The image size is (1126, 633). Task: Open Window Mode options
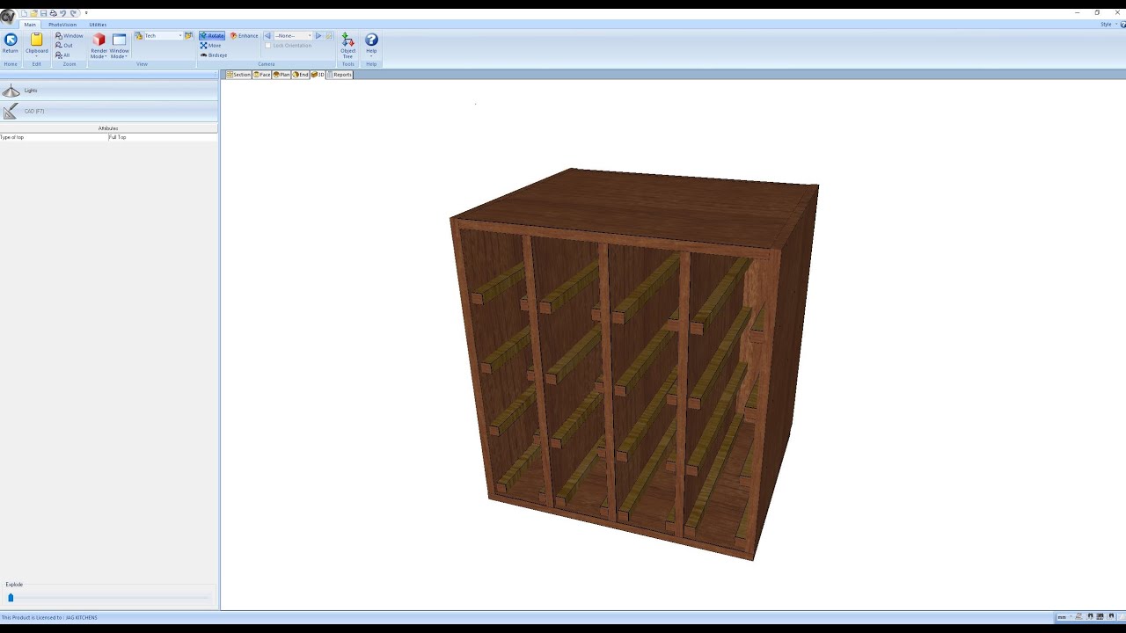119,46
